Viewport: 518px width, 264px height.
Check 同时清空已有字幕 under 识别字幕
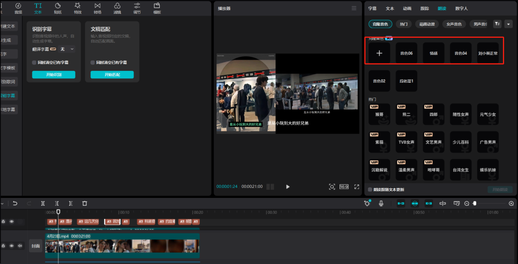(x=34, y=62)
